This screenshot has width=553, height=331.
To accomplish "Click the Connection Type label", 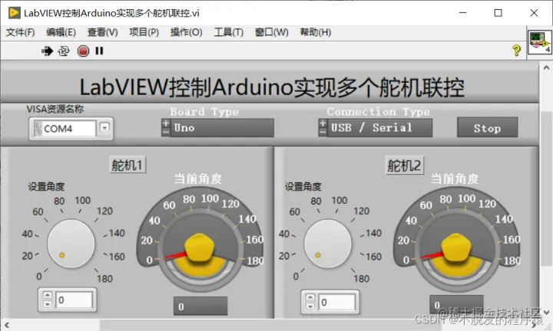I will [379, 112].
